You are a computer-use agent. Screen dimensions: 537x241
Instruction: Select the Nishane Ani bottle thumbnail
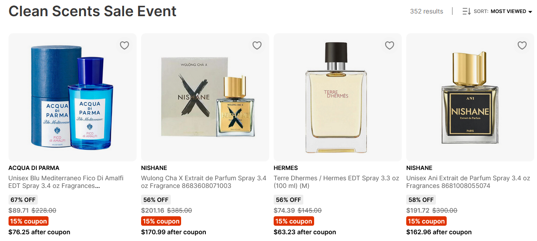point(470,97)
